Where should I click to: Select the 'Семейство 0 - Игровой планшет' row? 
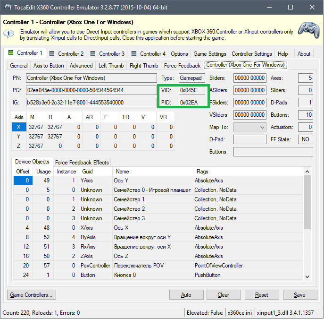[158, 190]
